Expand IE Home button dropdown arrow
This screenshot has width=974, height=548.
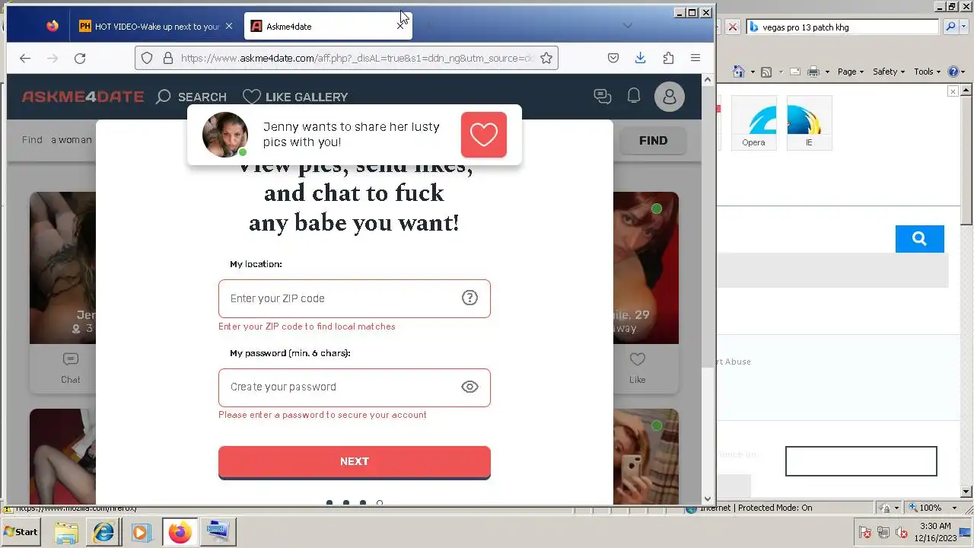(752, 72)
